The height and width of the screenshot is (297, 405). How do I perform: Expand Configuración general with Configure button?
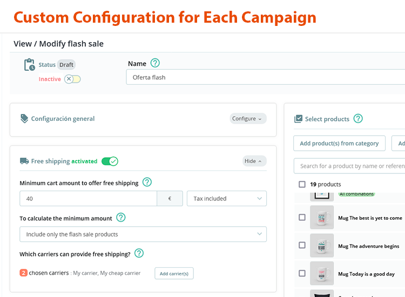(x=248, y=118)
